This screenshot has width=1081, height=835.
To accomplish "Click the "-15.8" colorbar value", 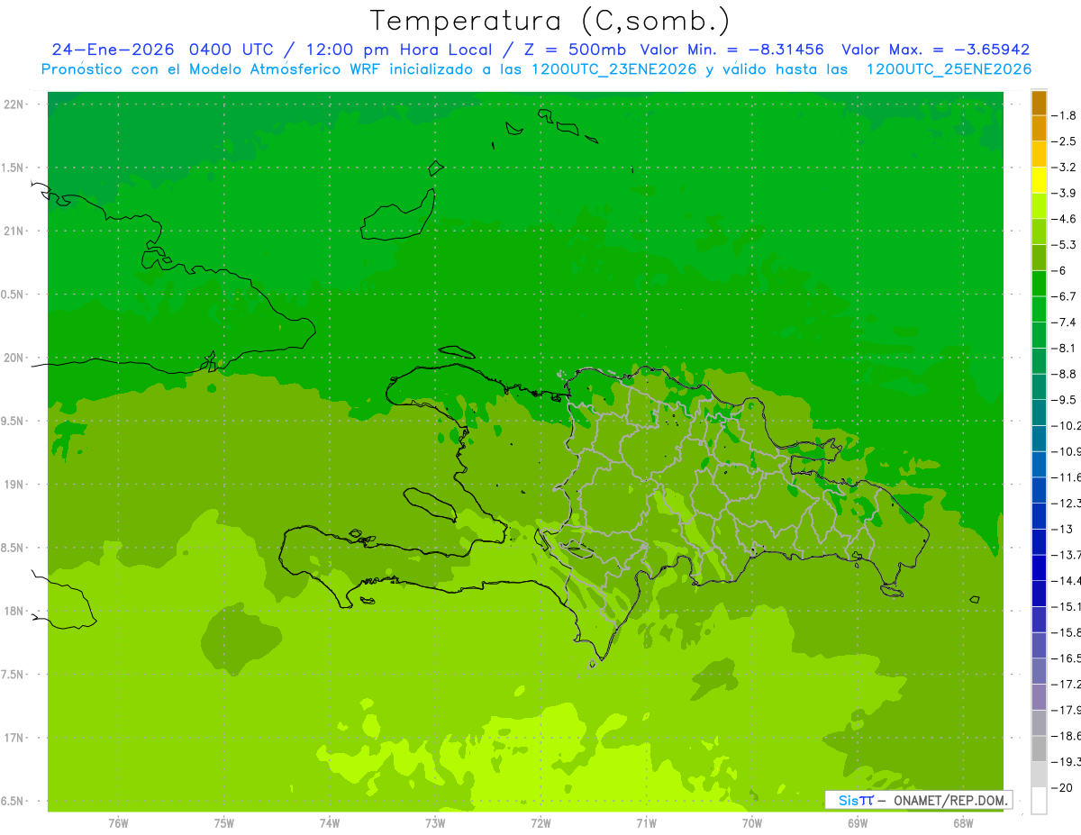I will coord(1067,632).
